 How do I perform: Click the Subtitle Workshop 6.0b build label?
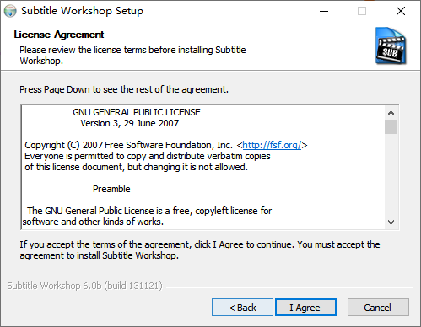click(x=85, y=286)
